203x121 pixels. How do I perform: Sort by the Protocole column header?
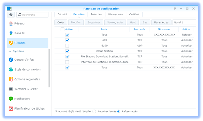click(139, 29)
